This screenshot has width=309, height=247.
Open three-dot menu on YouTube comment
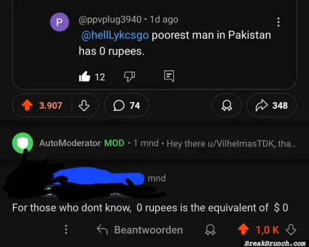pyautogui.click(x=278, y=22)
